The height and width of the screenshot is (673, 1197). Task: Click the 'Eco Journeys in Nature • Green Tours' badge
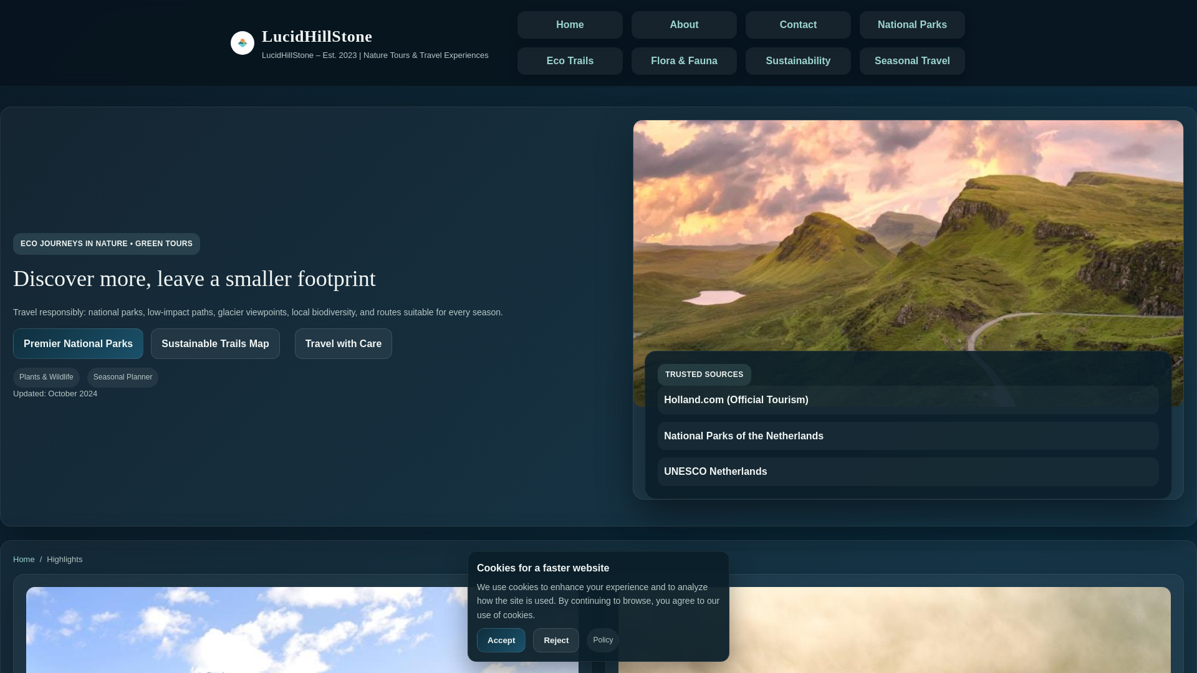point(107,244)
